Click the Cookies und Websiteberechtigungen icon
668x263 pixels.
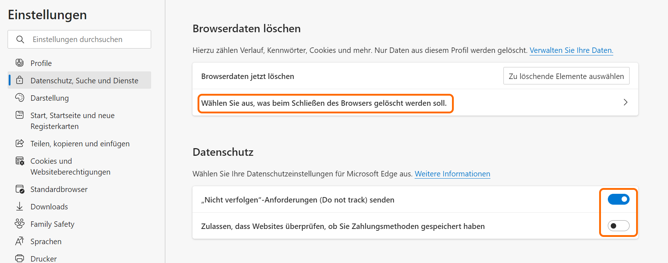pos(20,161)
